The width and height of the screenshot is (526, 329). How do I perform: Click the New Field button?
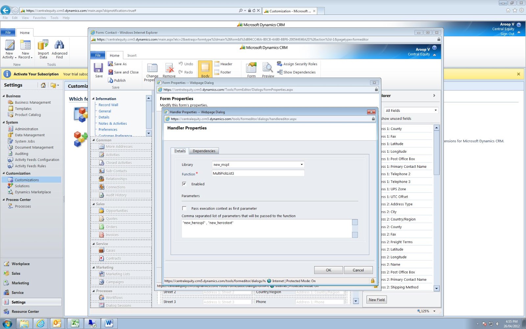pyautogui.click(x=376, y=300)
